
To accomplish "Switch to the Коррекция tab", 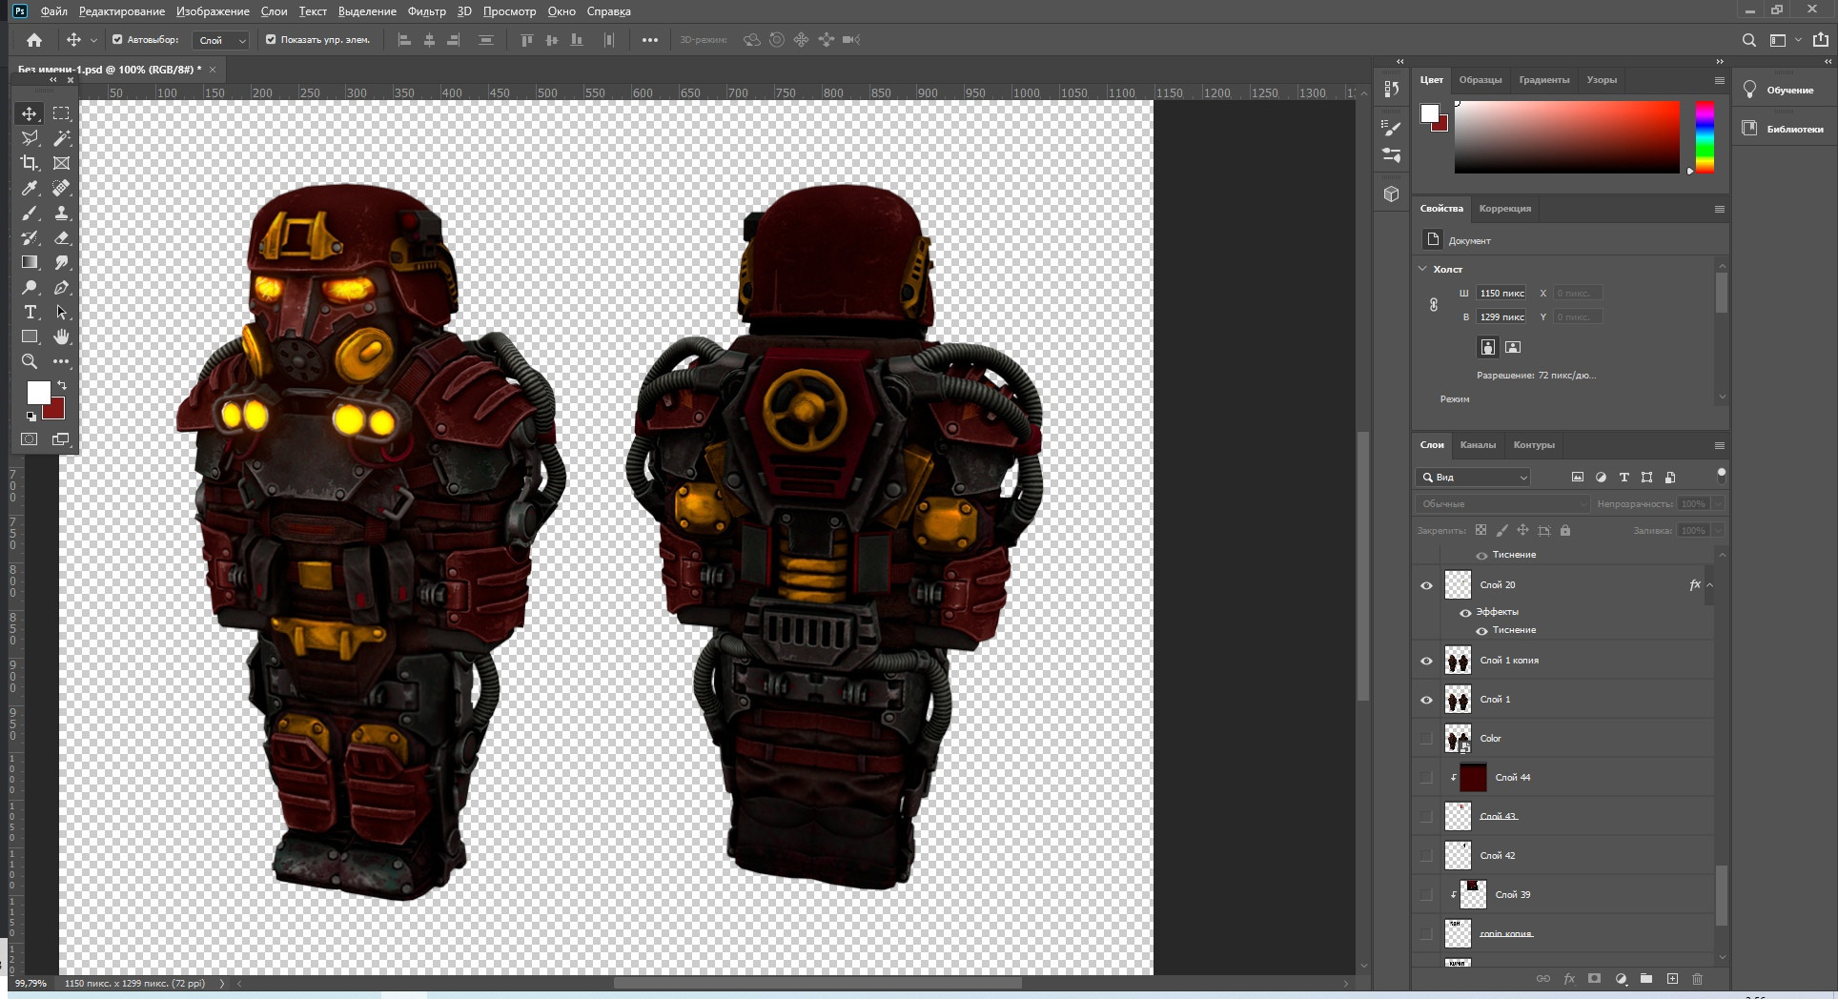I will click(1505, 209).
